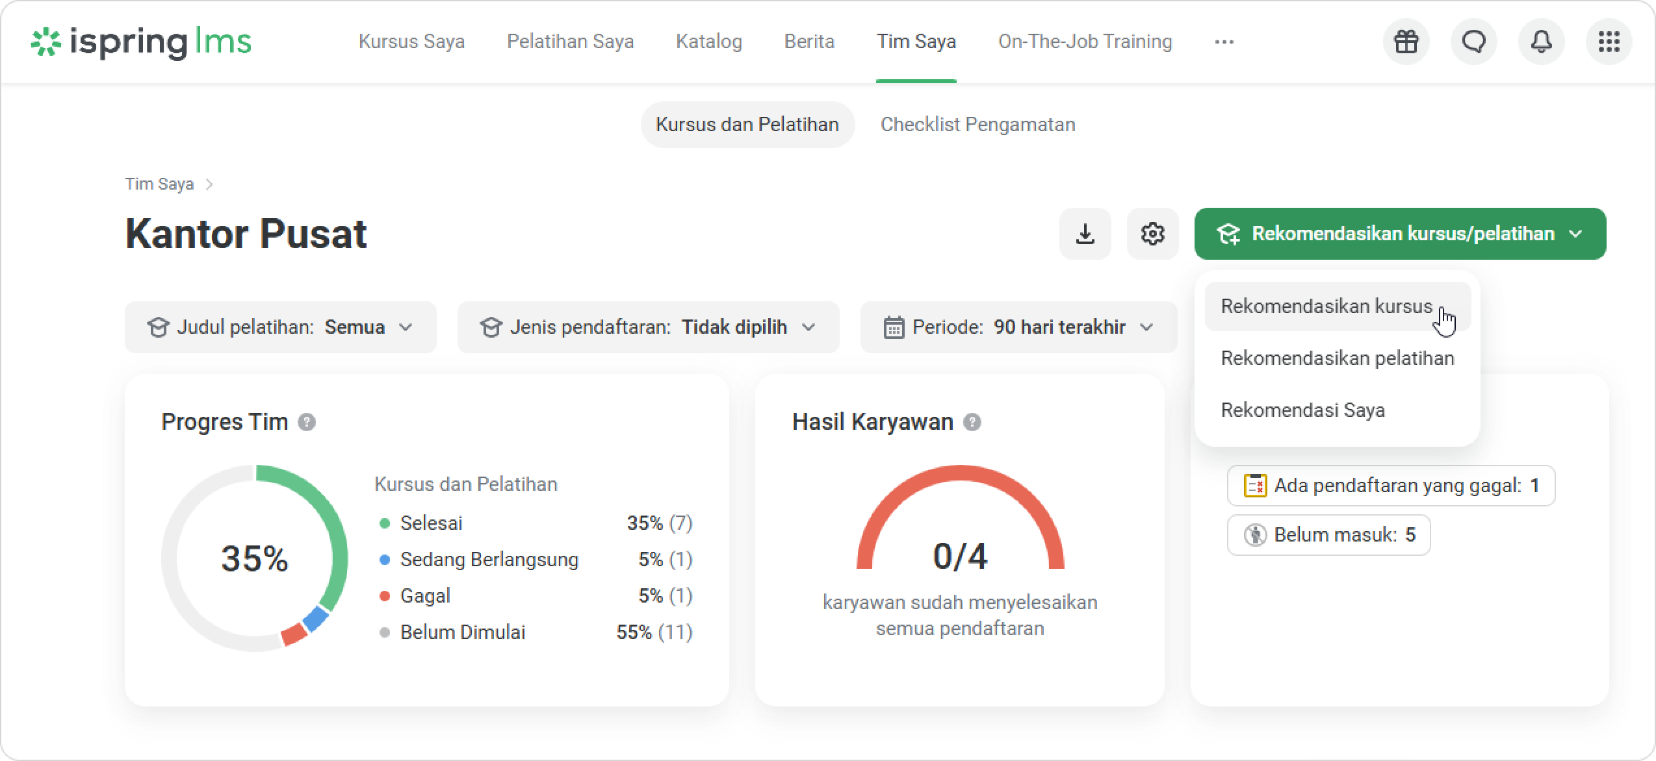Open the gear settings icon
Screen dimensions: 1656x761
tap(1152, 234)
